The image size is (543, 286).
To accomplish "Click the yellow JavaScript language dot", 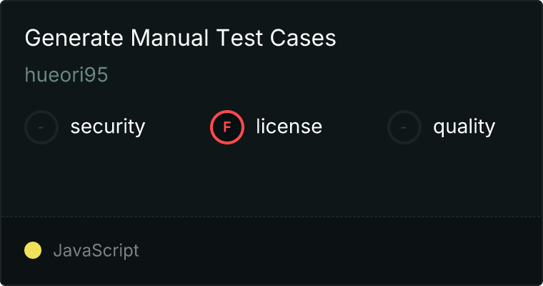I will pyautogui.click(x=33, y=250).
